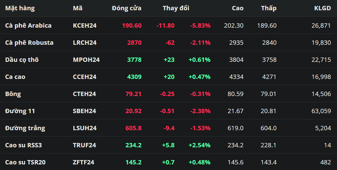Open the Ca cao commodity row

tap(15, 77)
